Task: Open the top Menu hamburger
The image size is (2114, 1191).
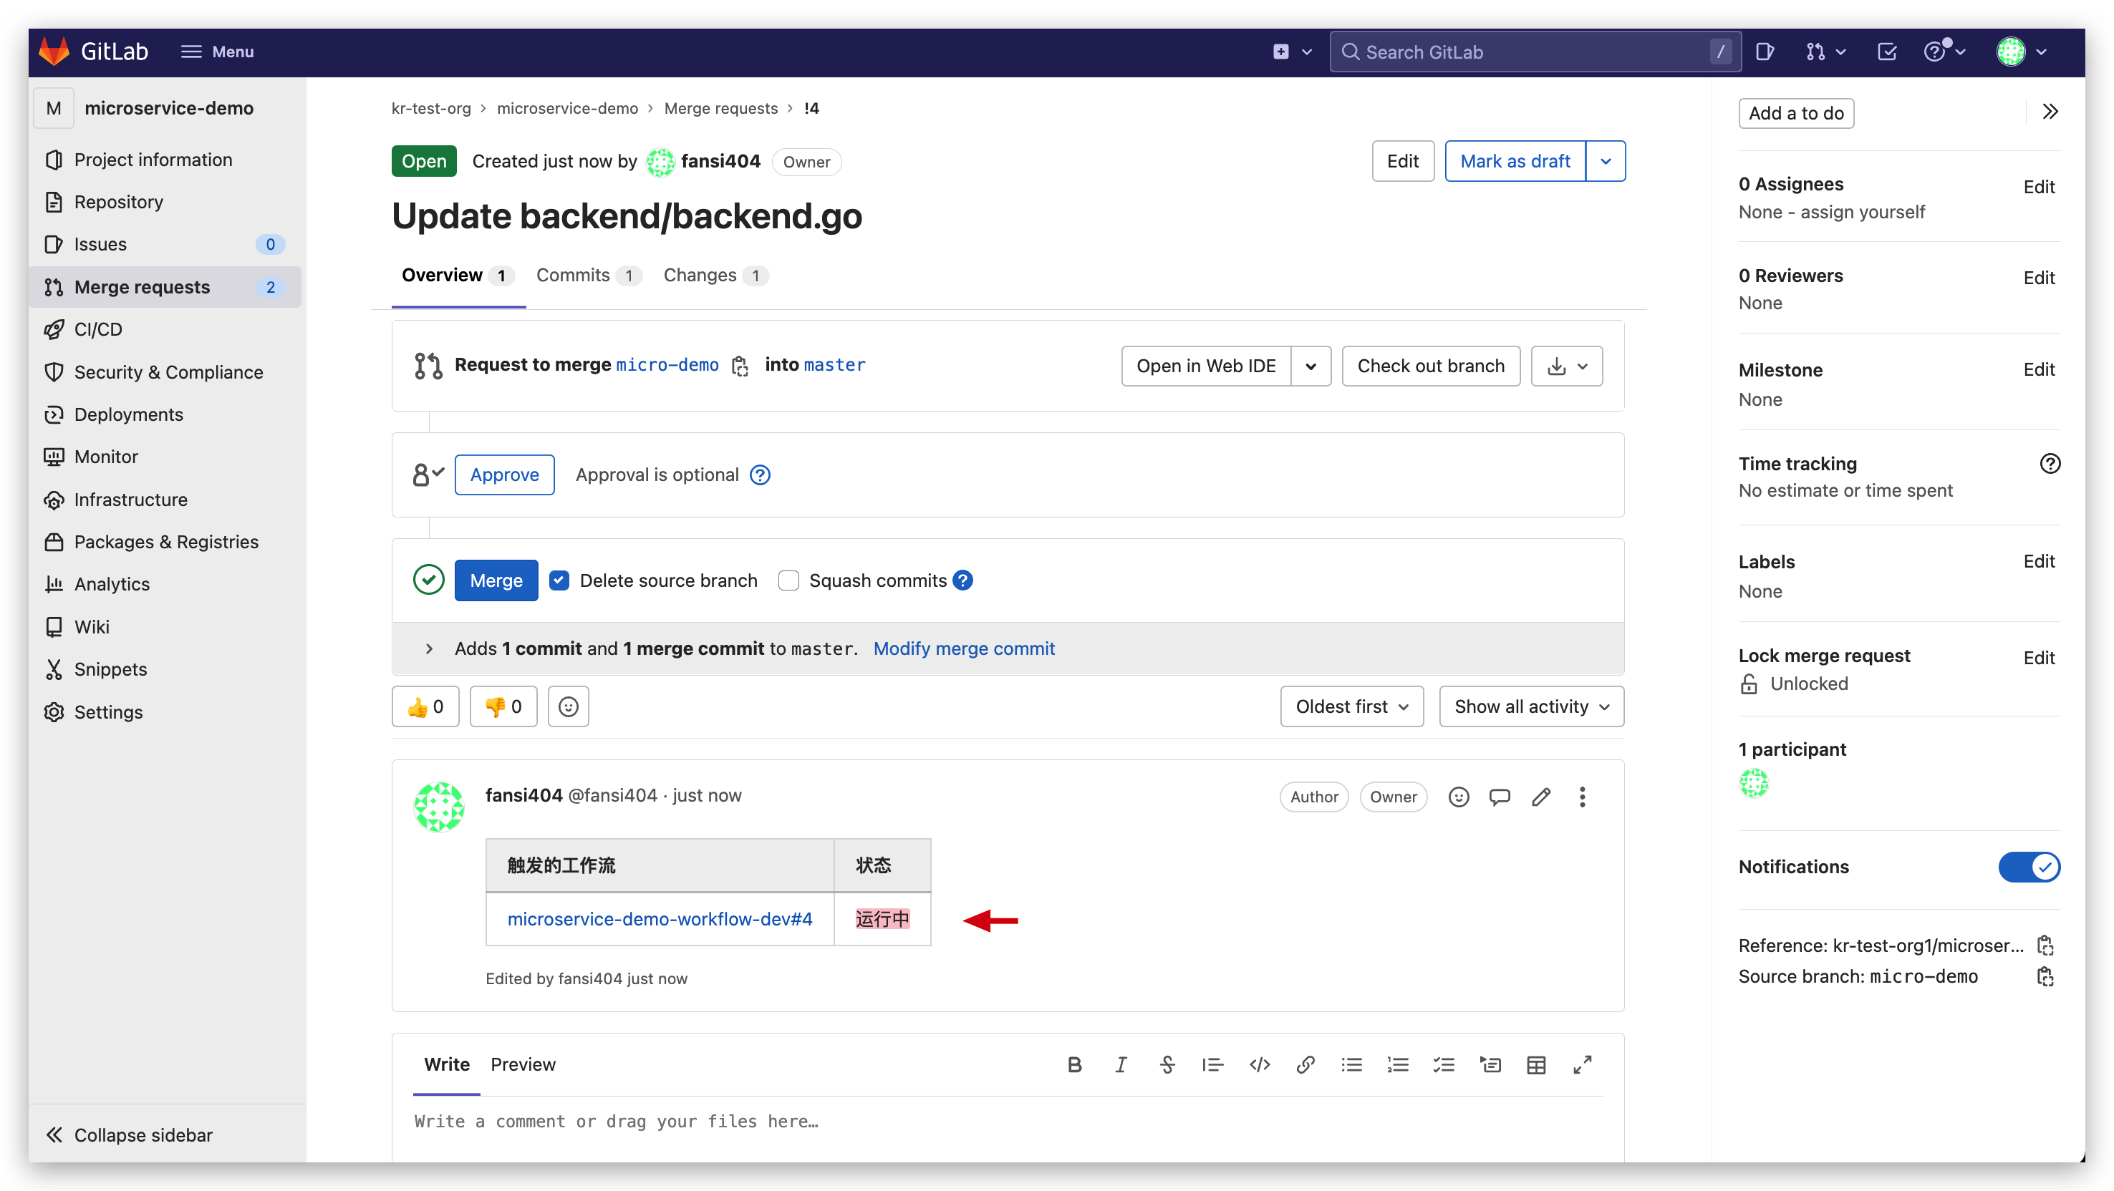Action: tap(218, 52)
